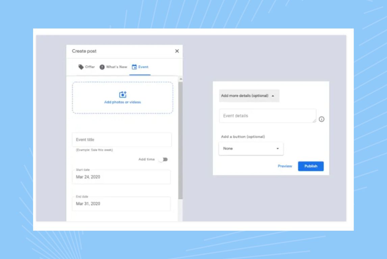Click the dashed photo upload area
This screenshot has width=387, height=259.
tap(122, 98)
